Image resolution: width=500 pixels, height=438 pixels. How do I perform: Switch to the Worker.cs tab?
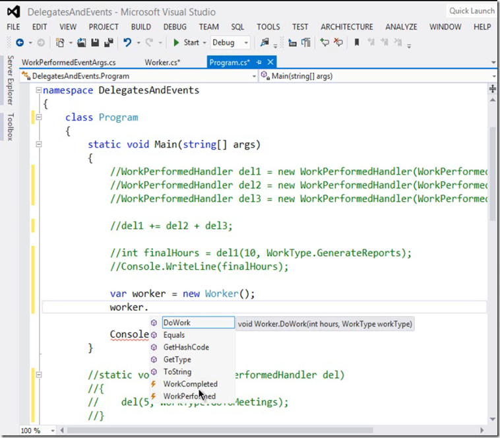162,63
